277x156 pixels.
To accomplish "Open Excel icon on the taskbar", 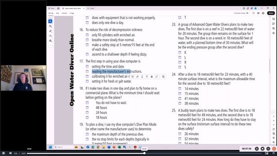I will (x=119, y=147).
